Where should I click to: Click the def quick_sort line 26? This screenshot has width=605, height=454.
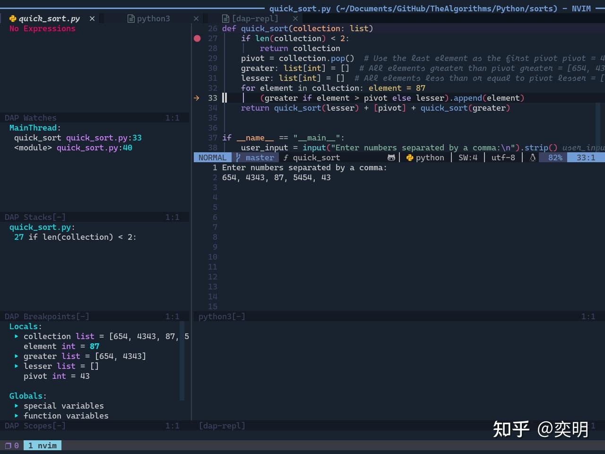pos(298,28)
